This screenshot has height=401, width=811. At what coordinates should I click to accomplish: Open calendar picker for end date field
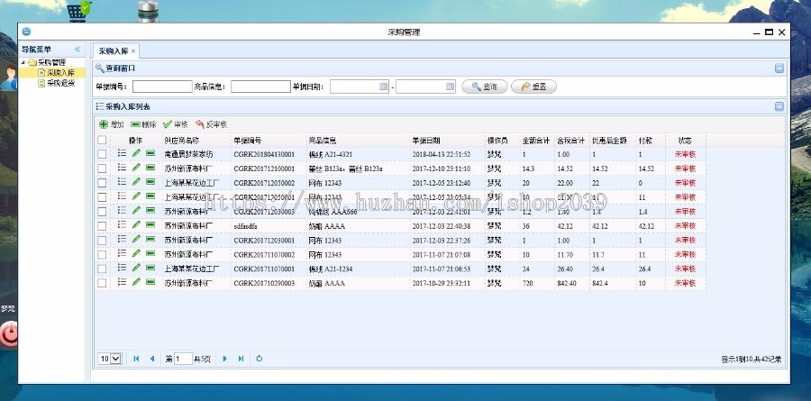(x=450, y=87)
